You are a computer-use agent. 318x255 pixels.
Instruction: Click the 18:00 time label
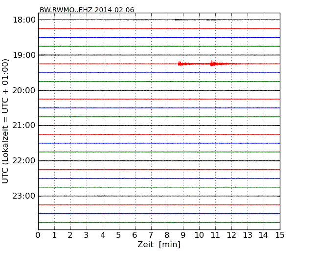[24, 20]
